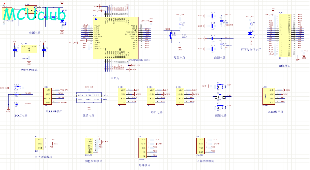Click the OLED显示屏 section title

pos(275,112)
